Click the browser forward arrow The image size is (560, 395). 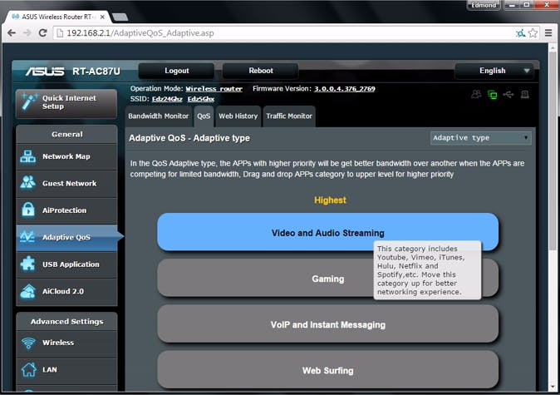coord(27,33)
